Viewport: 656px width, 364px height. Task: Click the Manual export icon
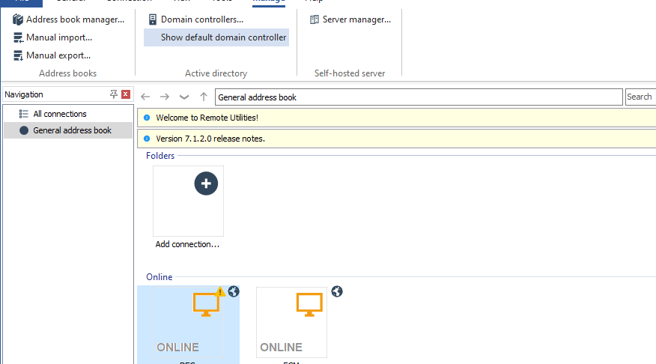(x=18, y=55)
